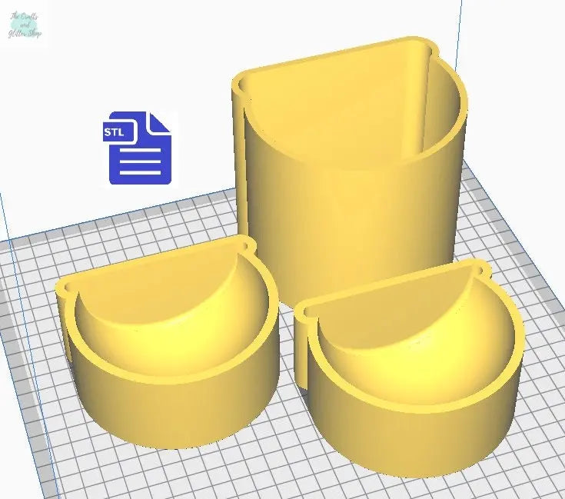Click the blue STL file icon
This screenshot has width=565, height=499.
coord(138,148)
